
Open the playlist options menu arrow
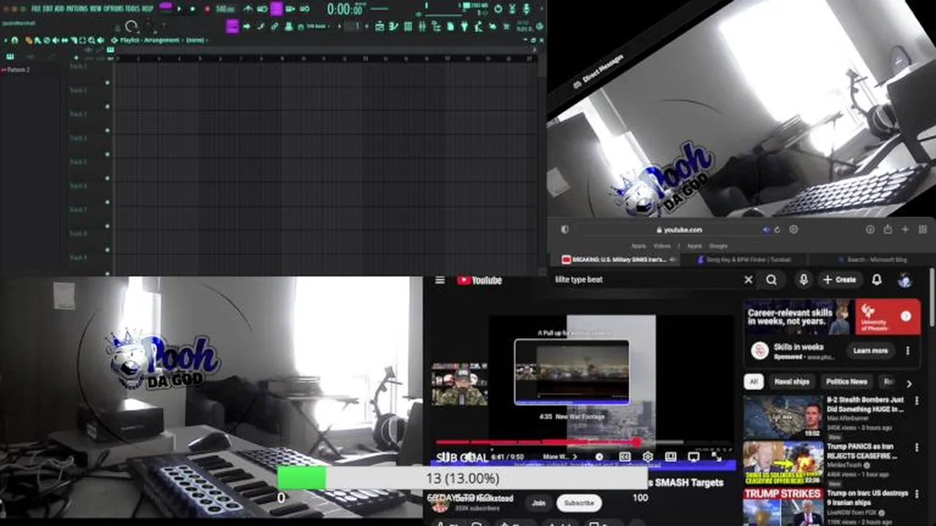coord(5,40)
